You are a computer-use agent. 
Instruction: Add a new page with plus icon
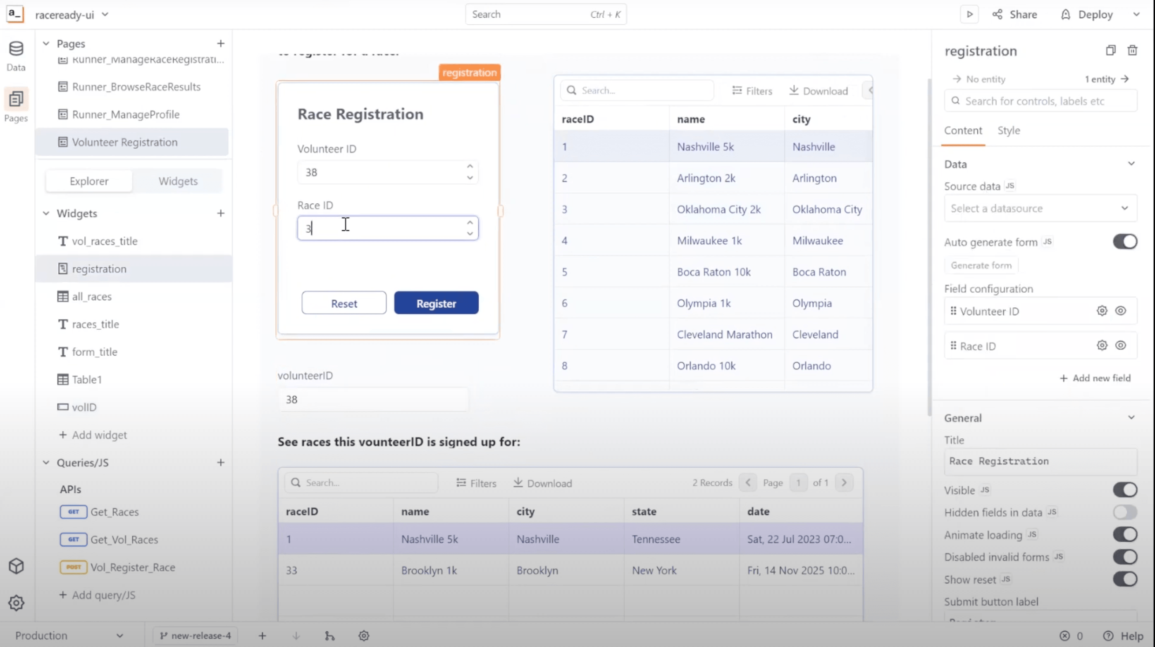221,43
